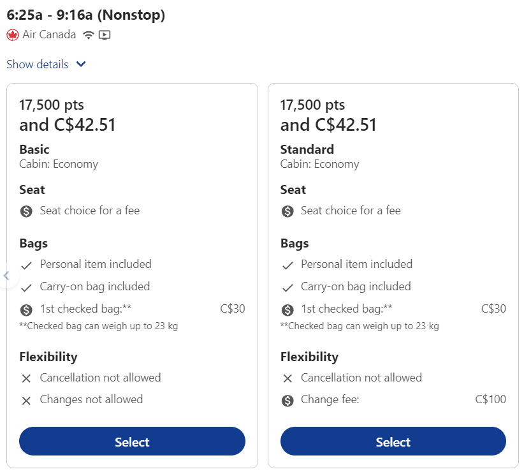The image size is (524, 474).
Task: Click the chevron next to Show details
Action: coord(81,64)
